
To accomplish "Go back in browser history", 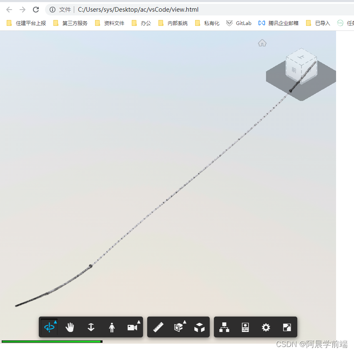I will coord(9,10).
